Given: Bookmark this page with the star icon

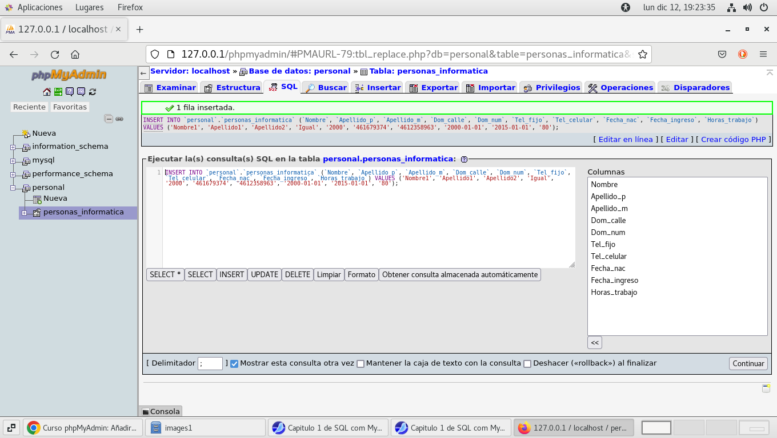Looking at the screenshot, I should (x=643, y=54).
